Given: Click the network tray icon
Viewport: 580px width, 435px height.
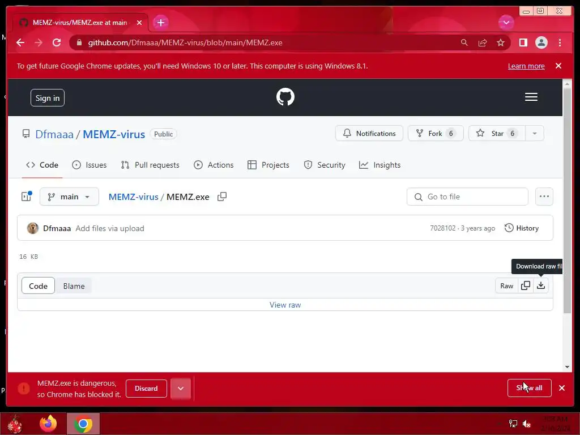Looking at the screenshot, I should coord(513,424).
